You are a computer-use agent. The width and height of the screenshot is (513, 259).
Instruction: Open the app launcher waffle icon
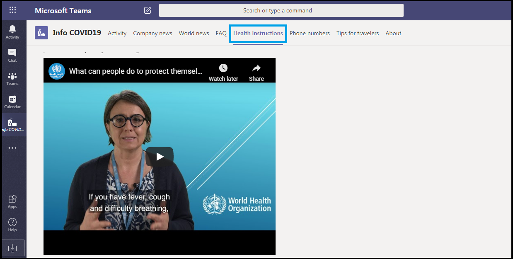pyautogui.click(x=12, y=10)
